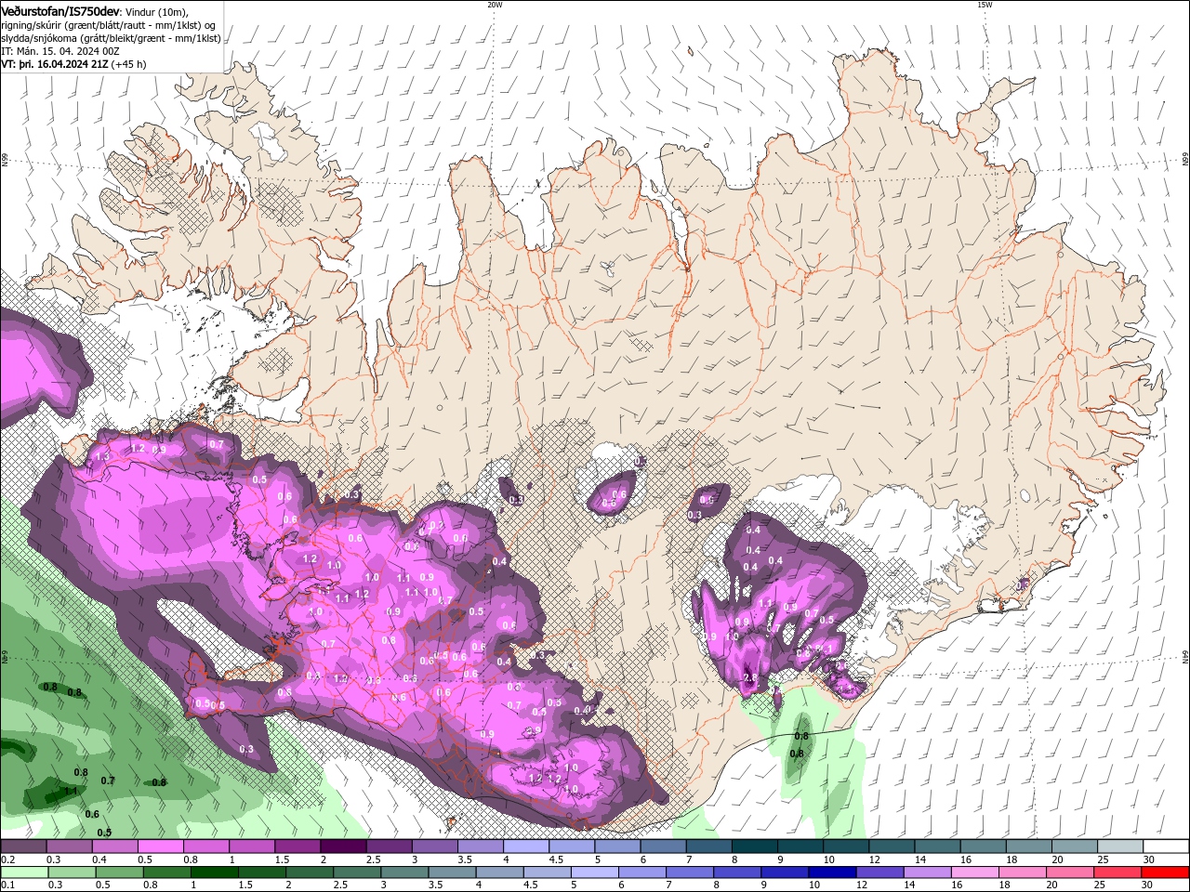Click the 15W longitude label
This screenshot has height=892, width=1190.
[x=985, y=5]
